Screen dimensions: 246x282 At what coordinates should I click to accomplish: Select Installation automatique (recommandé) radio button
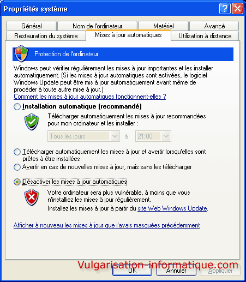click(x=17, y=106)
